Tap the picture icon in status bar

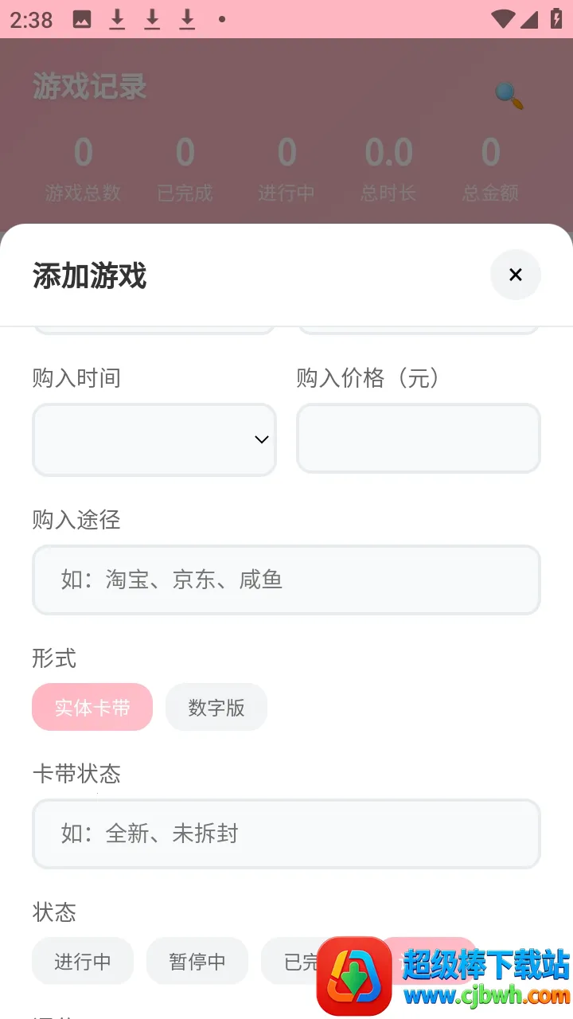point(81,19)
